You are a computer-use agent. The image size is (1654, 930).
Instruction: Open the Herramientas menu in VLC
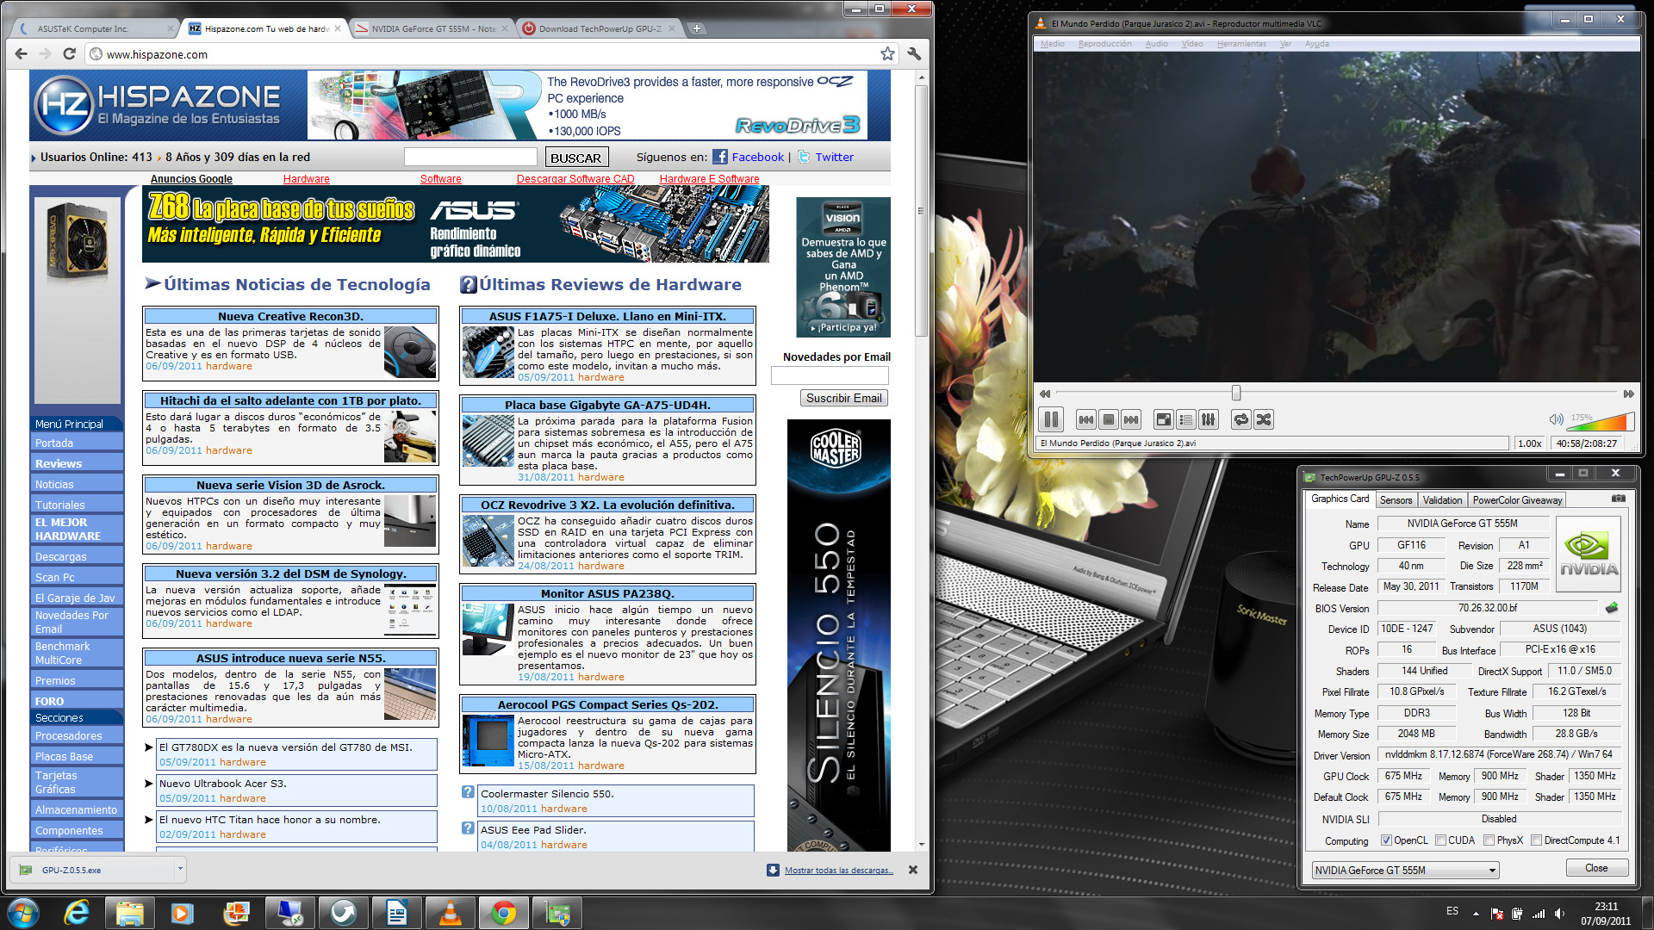coord(1240,44)
